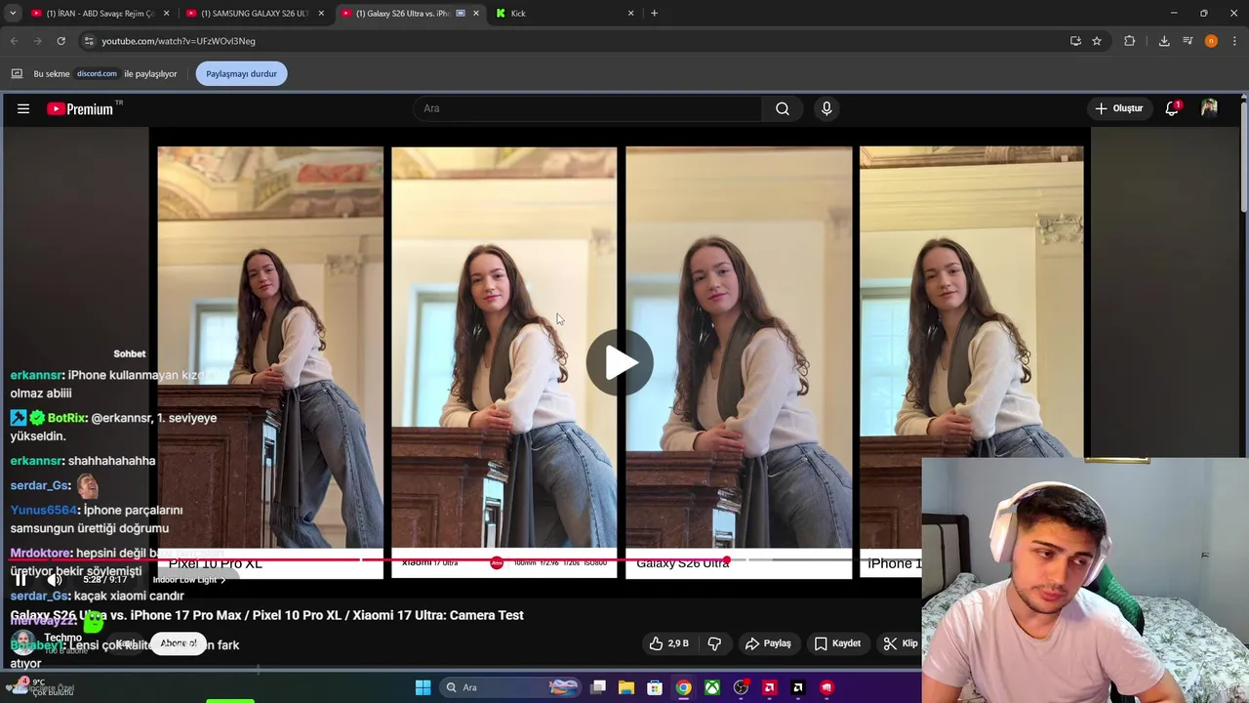The width and height of the screenshot is (1249, 703).
Task: Click the Pixel 10 Pro XL photo
Action: coord(270,347)
